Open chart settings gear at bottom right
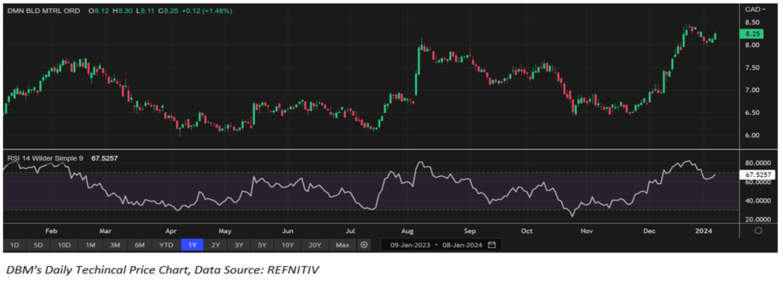Screen dimensions: 783x281 coord(758,230)
